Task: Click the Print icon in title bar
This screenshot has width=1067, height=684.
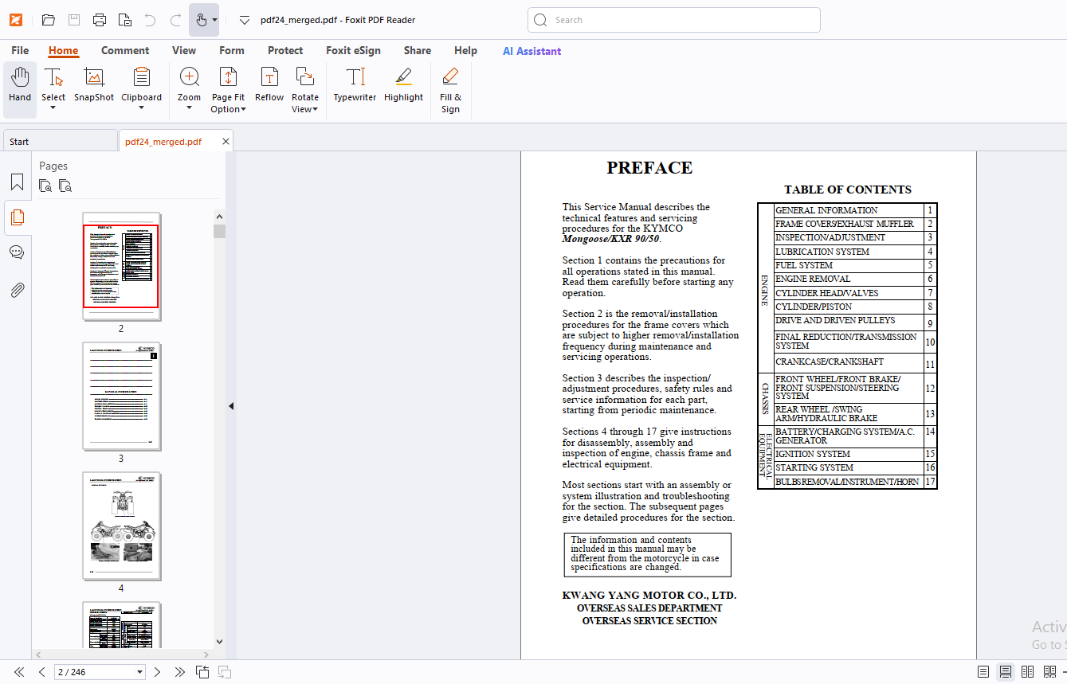Action: (x=100, y=20)
